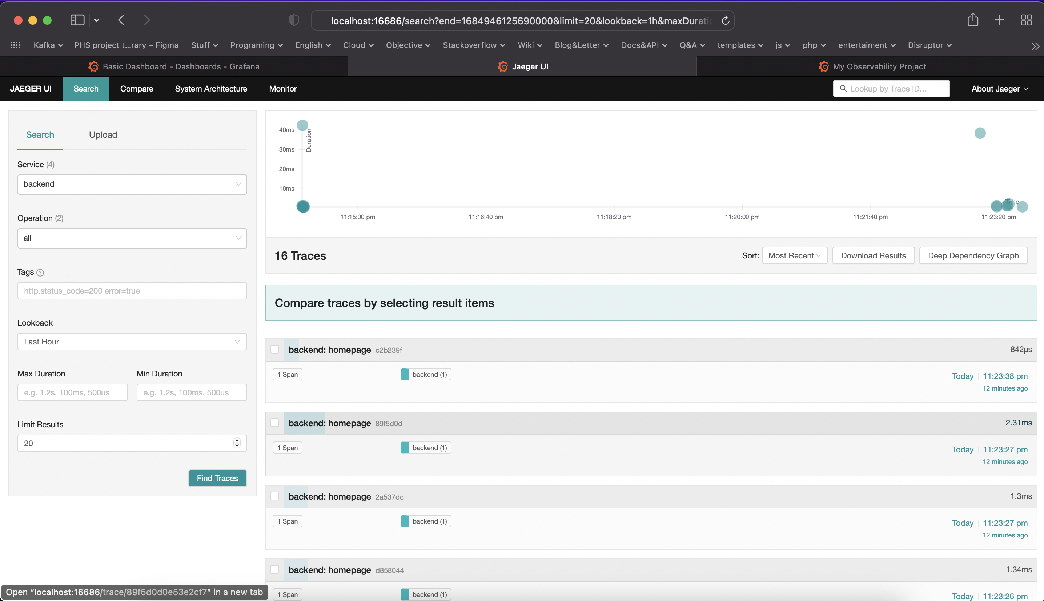Switch to the System Architecture menu item
The image size is (1044, 601).
[x=211, y=89]
